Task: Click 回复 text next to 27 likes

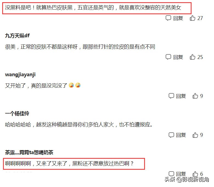Action: pos(178,18)
